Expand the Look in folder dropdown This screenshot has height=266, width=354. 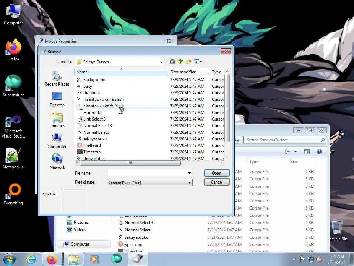tap(162, 62)
